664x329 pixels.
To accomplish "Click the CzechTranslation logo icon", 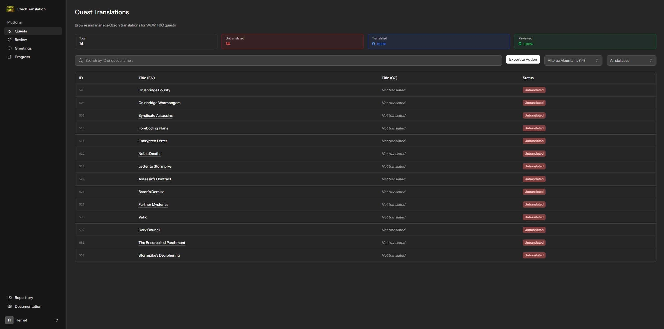I will 10,9.
